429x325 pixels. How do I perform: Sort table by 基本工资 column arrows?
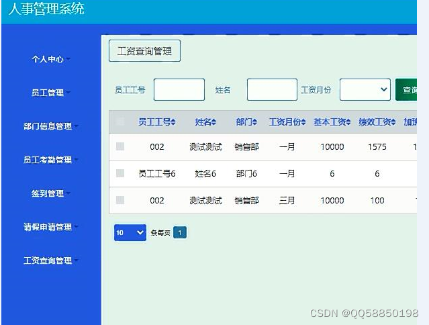click(x=348, y=122)
